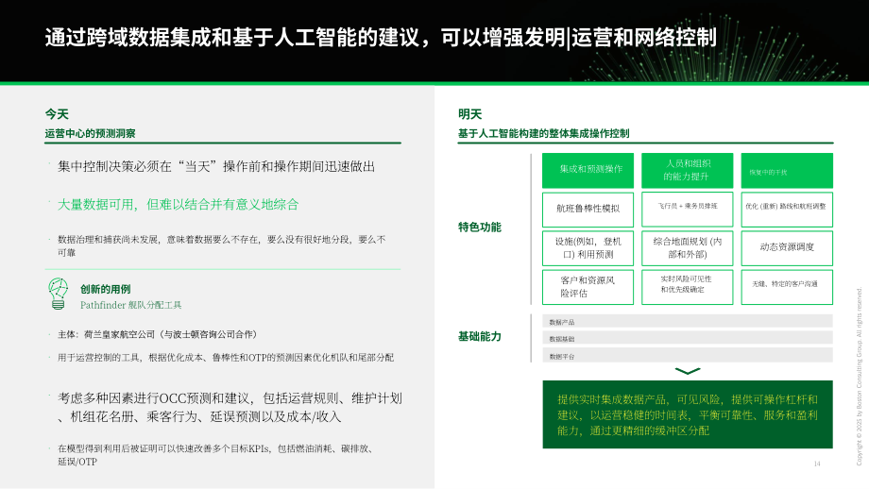Click the subtitle 运营中心的预测洞察

pos(91,133)
